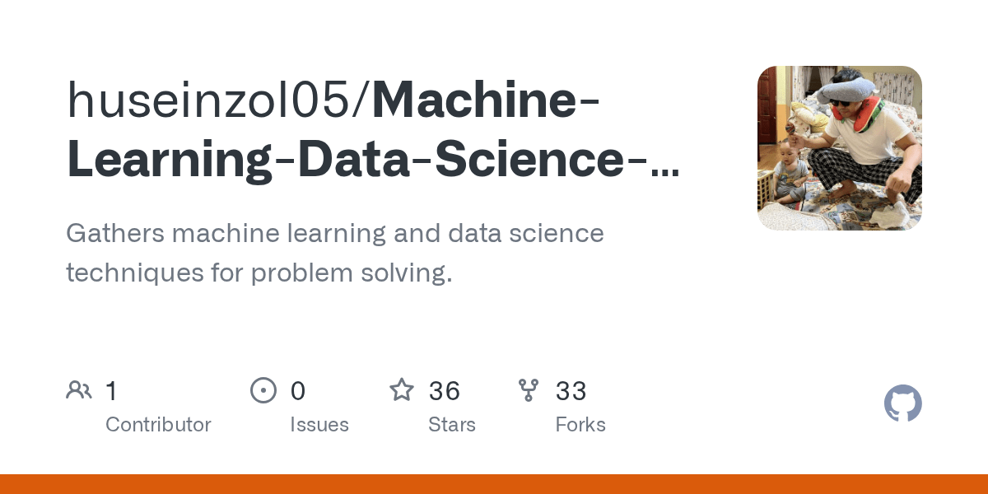
Task: Select the Stars label
Action: pyautogui.click(x=452, y=425)
